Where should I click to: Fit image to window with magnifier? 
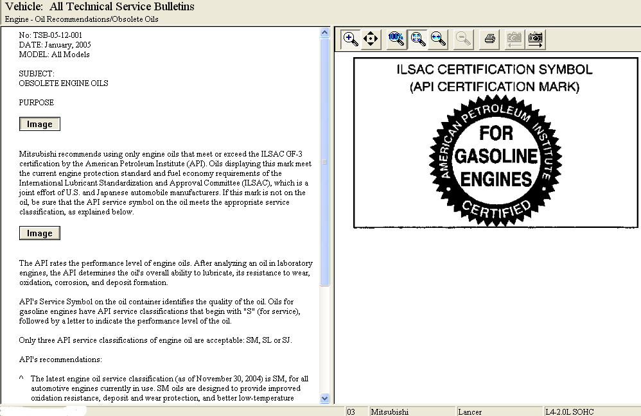pyautogui.click(x=417, y=39)
